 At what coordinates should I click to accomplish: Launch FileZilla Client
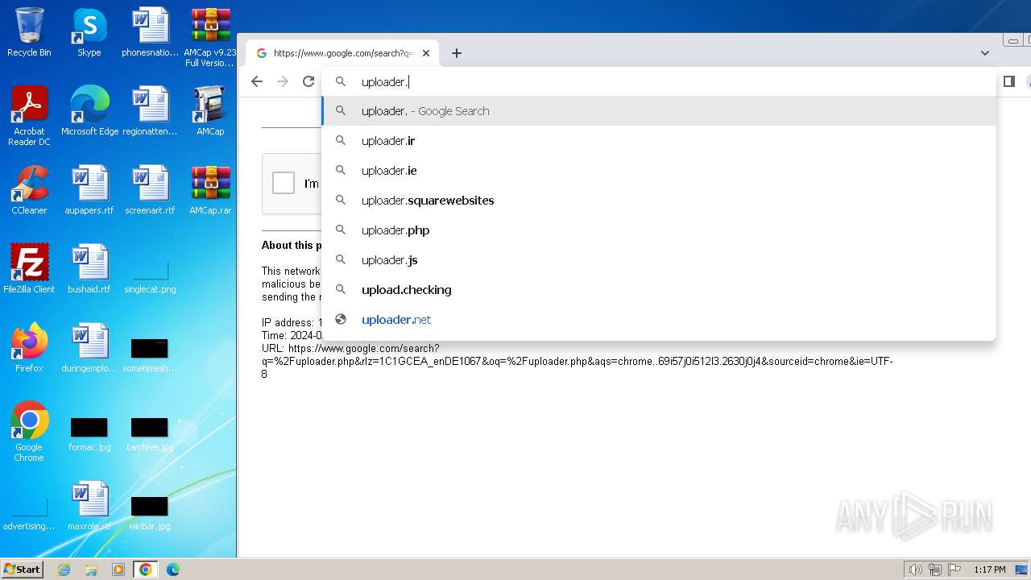click(29, 269)
